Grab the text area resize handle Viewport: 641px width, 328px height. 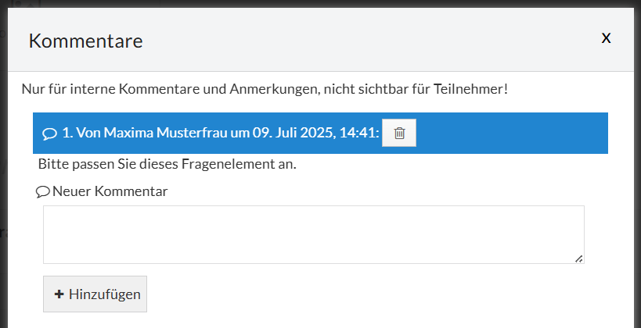click(x=579, y=258)
